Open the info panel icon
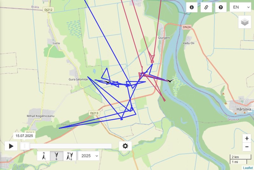Screen dimensions: 254x170 (x=192, y=7)
